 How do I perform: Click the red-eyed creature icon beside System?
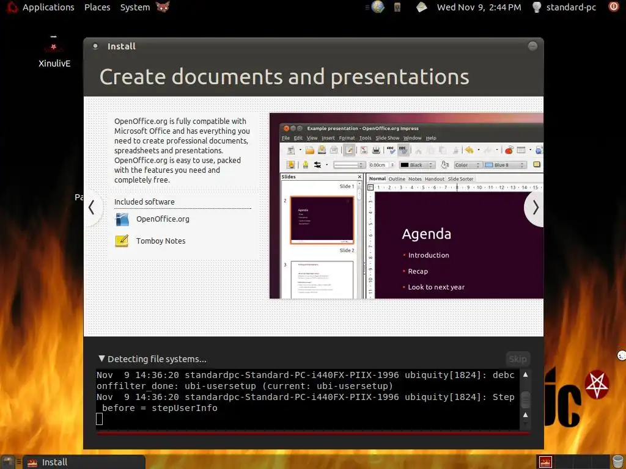click(163, 7)
